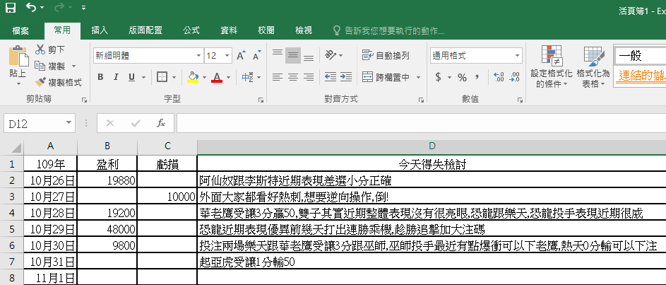Viewport: 666px width, 285px height.
Task: Open the font name box 新細明體
Action: click(x=148, y=56)
